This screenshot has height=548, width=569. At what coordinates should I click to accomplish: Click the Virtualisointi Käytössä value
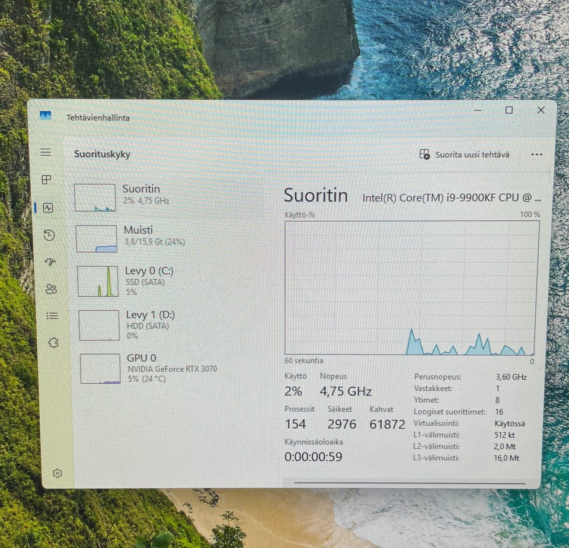point(510,423)
